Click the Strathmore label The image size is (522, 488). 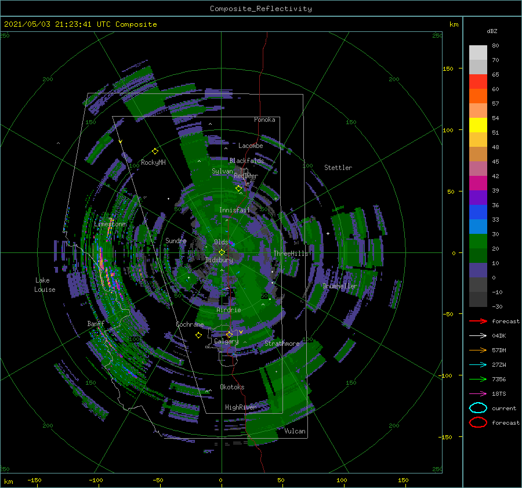282,344
